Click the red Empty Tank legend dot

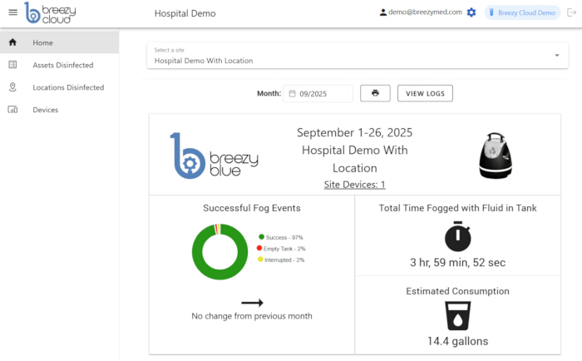click(259, 248)
